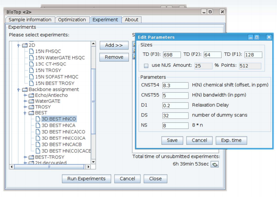
Task: Select 15N SOFAST HMQC experiment icon
Action: [x=32, y=77]
